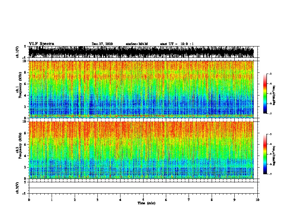Click the "-7" label on ch.1 color scale
This screenshot has height=224, width=290.
pyautogui.click(x=270, y=113)
